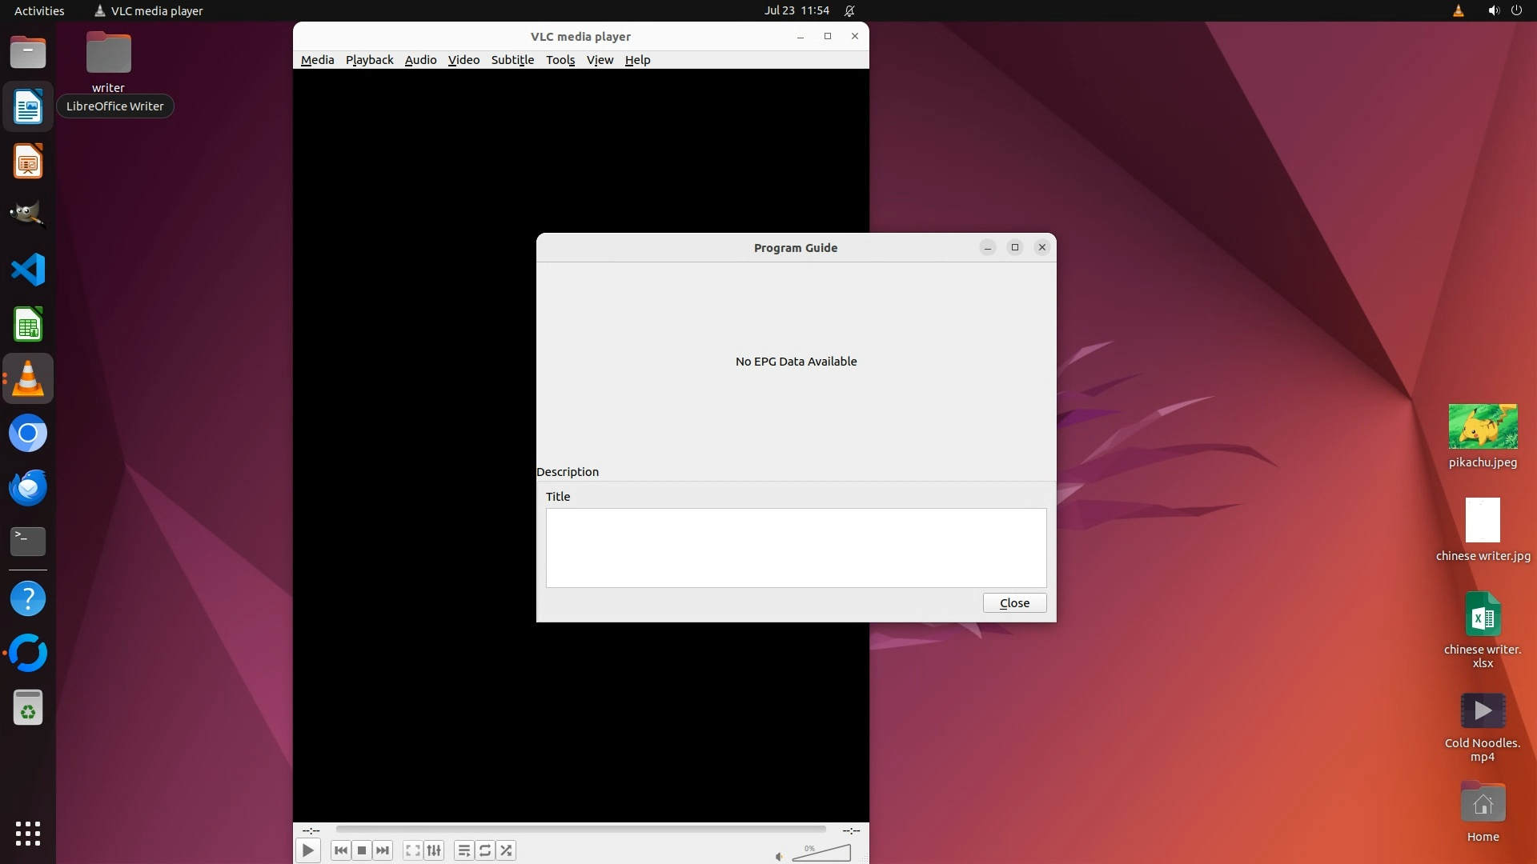Expand the Subtitle menu
The width and height of the screenshot is (1537, 864).
pos(512,60)
